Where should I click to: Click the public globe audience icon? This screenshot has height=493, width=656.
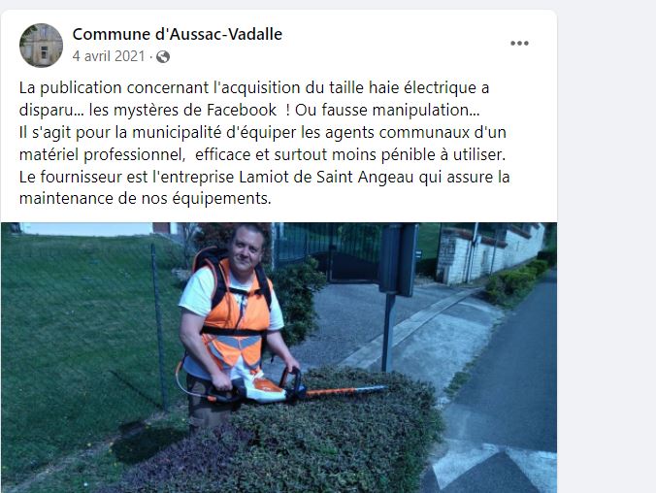[x=163, y=56]
